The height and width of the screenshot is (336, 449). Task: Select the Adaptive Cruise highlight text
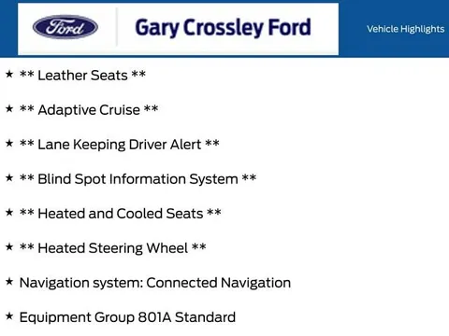(89, 110)
